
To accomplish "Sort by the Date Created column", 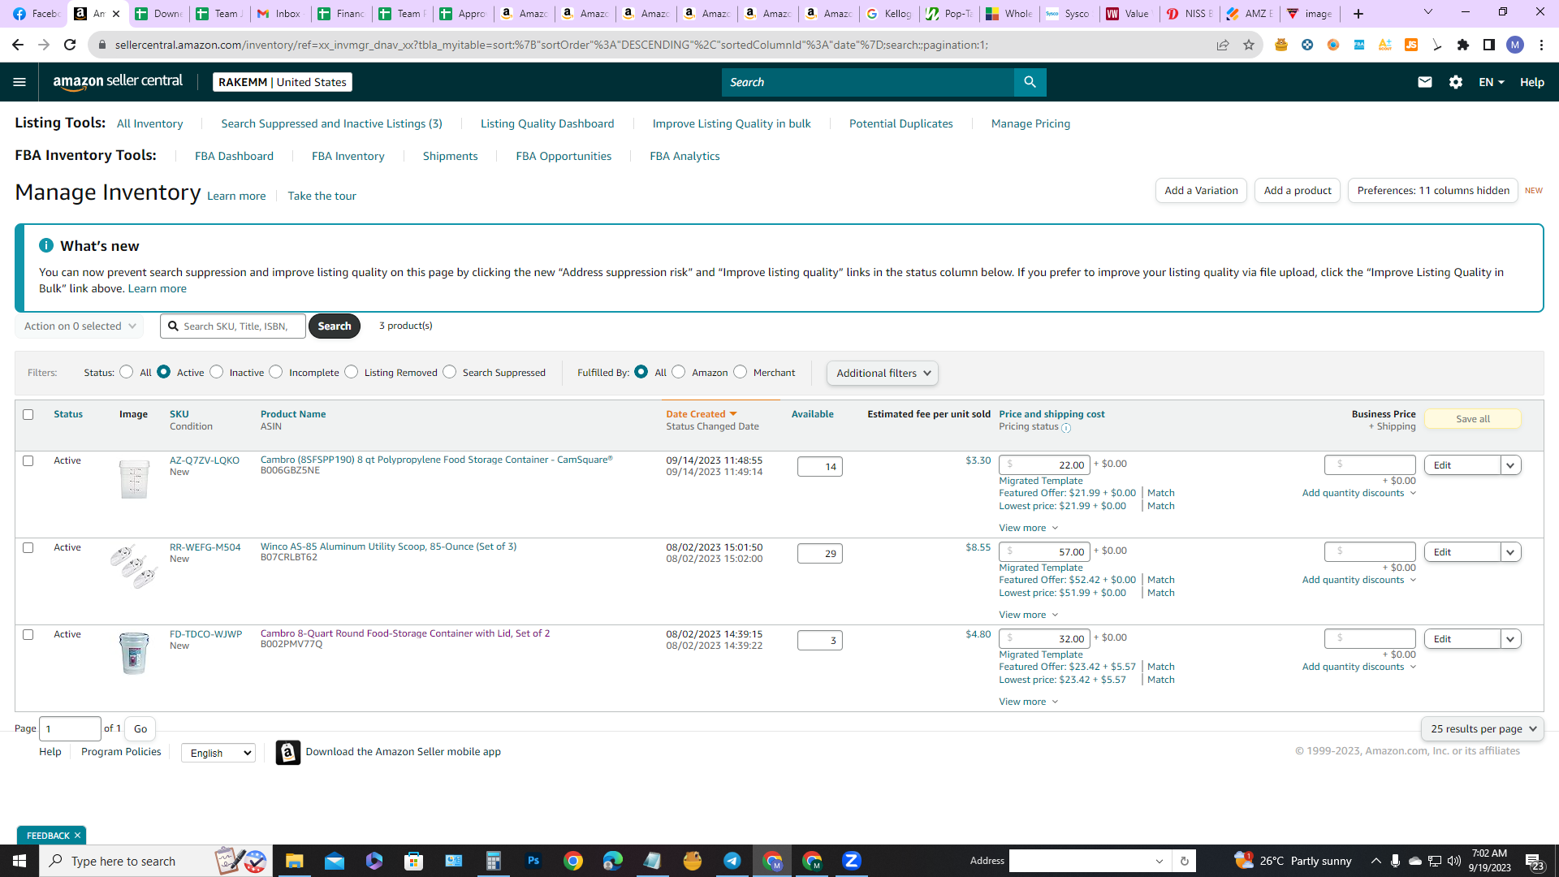I will (702, 414).
